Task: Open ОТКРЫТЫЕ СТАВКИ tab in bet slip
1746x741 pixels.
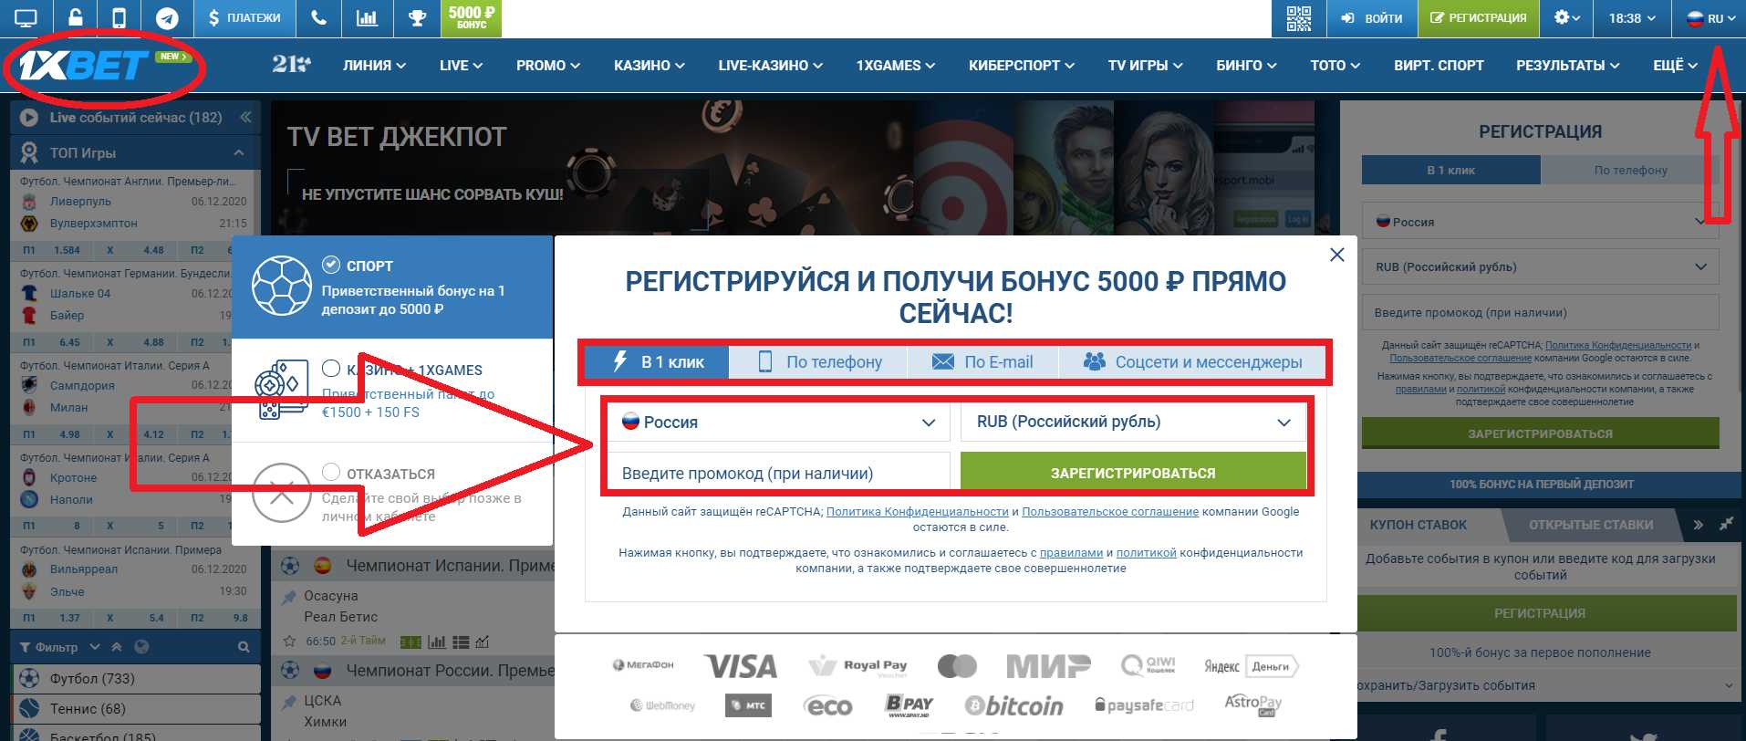Action: click(x=1591, y=525)
